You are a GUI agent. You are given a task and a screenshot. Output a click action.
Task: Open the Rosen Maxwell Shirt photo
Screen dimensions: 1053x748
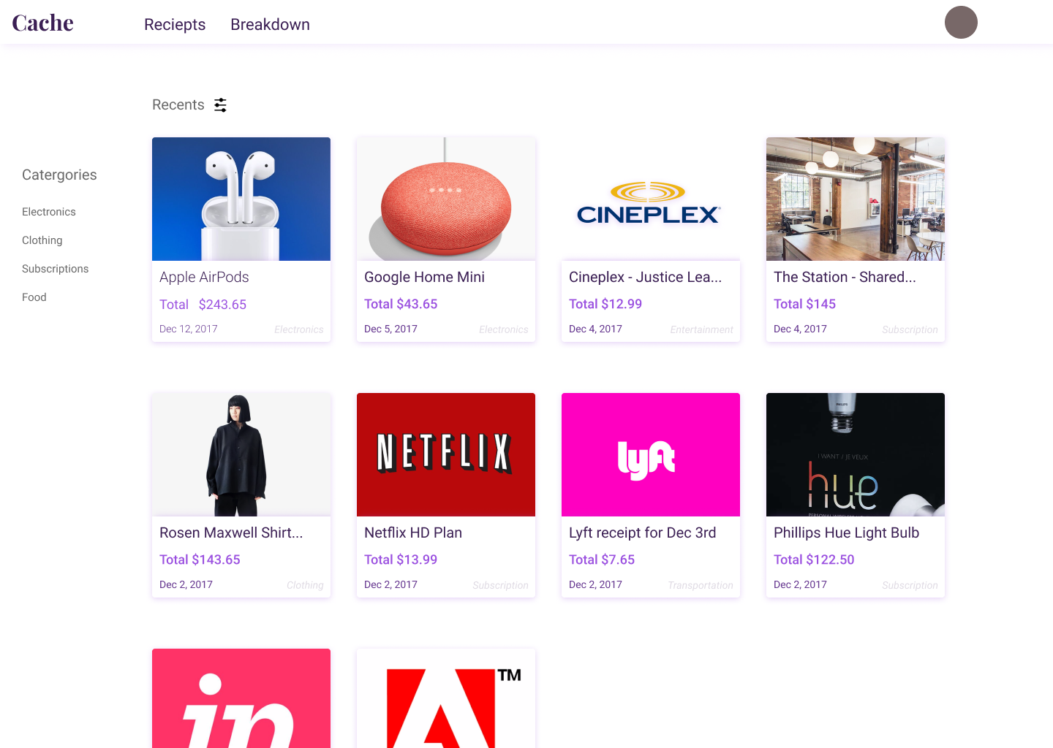click(241, 454)
